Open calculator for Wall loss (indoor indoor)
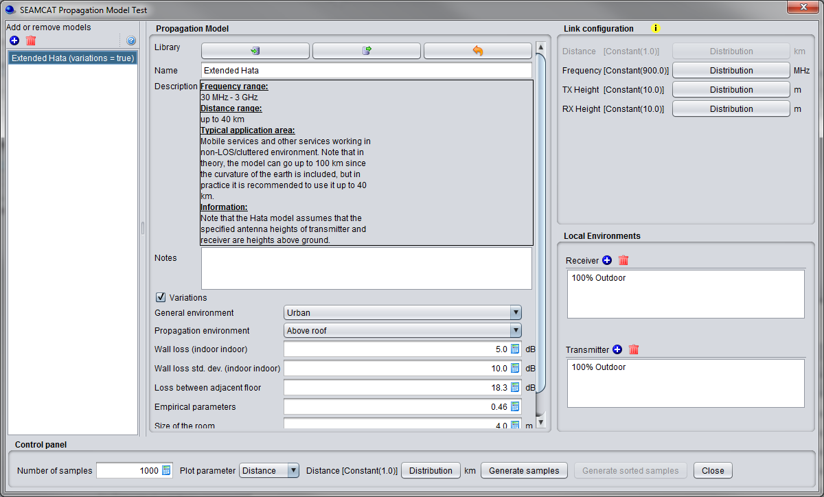Image resolution: width=824 pixels, height=497 pixels. click(x=515, y=349)
